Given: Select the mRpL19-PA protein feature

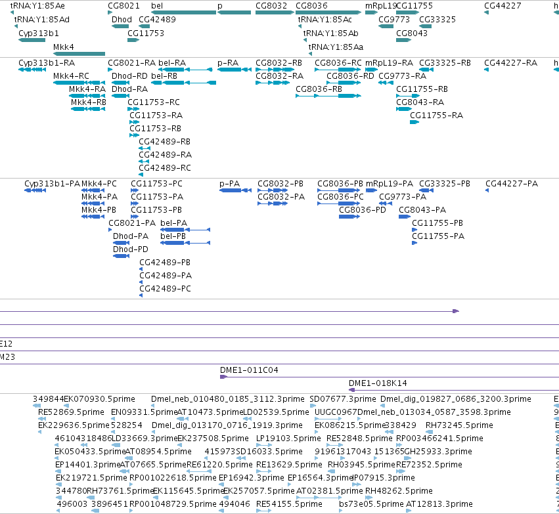Looking at the screenshot, I should pos(372,190).
